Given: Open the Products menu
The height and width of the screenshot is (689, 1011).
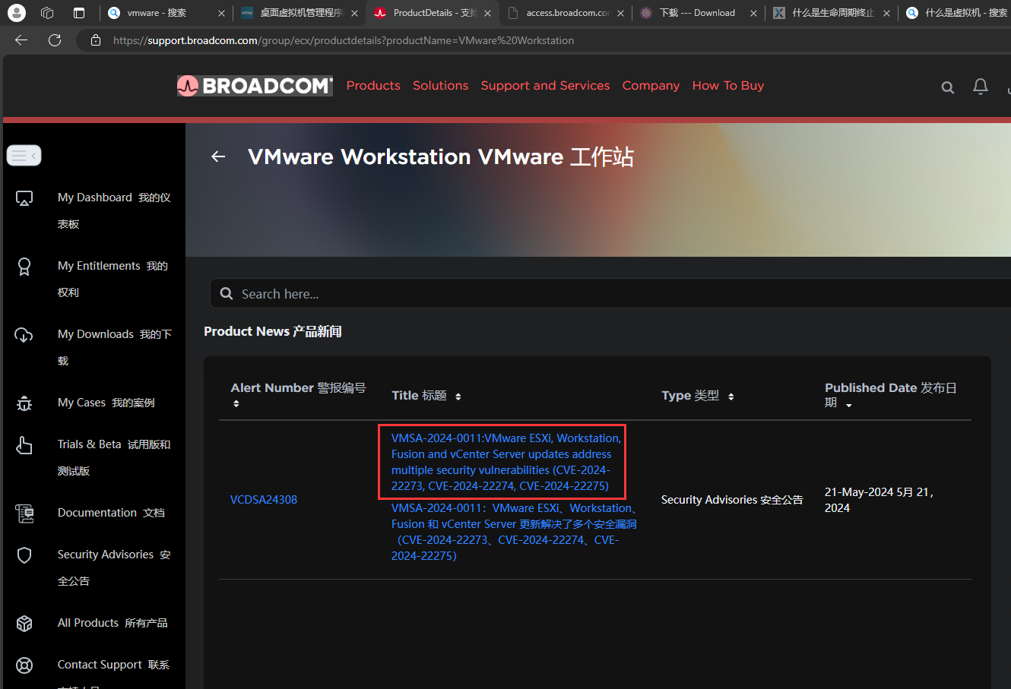Looking at the screenshot, I should pyautogui.click(x=373, y=86).
